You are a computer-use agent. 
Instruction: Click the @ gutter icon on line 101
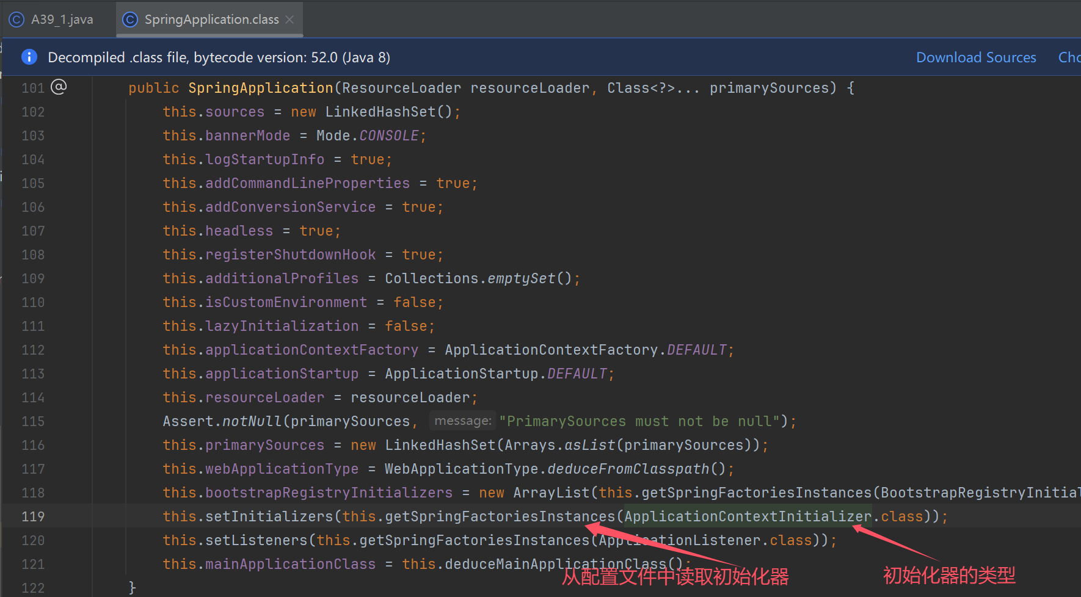59,87
